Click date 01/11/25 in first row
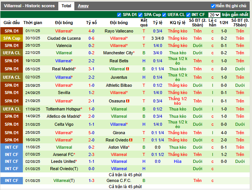The image size is (252, 190). (33, 31)
